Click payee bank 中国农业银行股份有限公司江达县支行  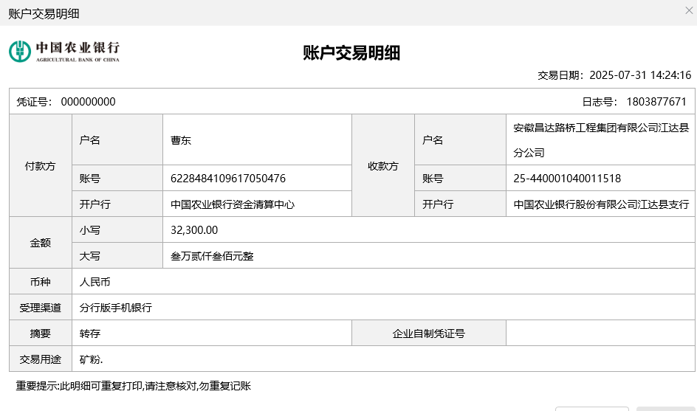[x=600, y=204]
